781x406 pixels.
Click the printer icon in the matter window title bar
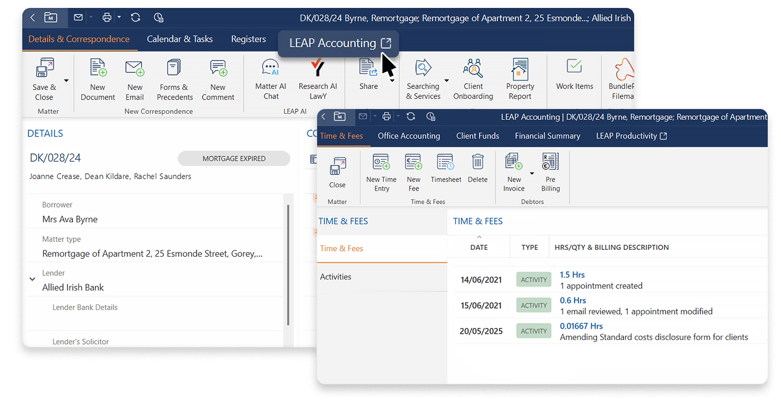coord(107,17)
